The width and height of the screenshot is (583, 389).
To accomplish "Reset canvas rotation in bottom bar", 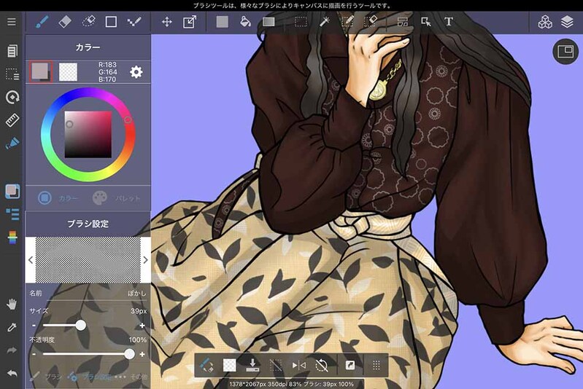I will point(322,365).
